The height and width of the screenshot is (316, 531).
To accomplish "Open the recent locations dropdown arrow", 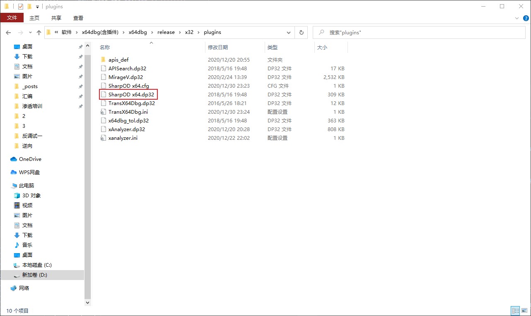I will 30,33.
